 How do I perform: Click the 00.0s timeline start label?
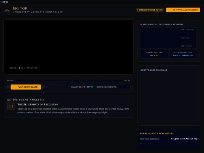(10, 80)
